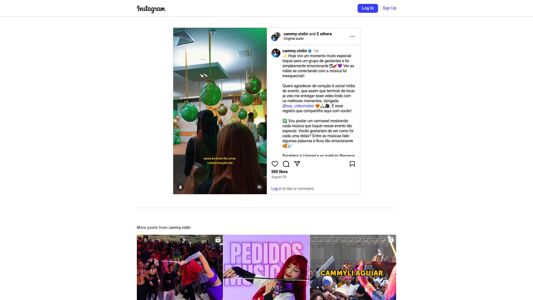The height and width of the screenshot is (300, 533).
Task: Click cammy.violin in "More posts from"
Action: (179, 227)
